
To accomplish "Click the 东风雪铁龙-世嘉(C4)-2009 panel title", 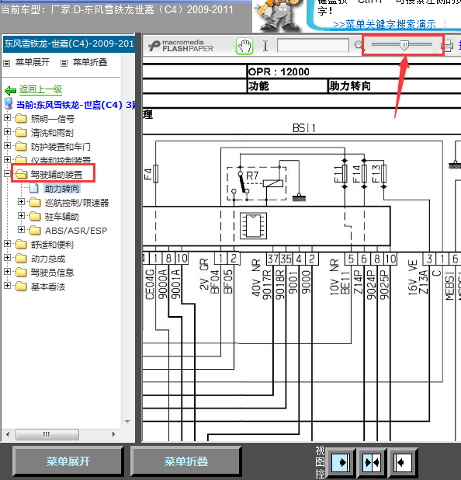I will coord(69,43).
